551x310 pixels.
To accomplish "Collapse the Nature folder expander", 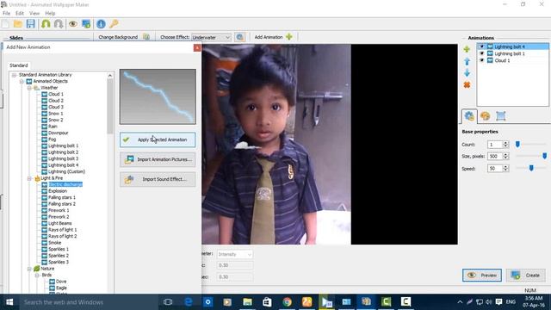I will point(29,269).
